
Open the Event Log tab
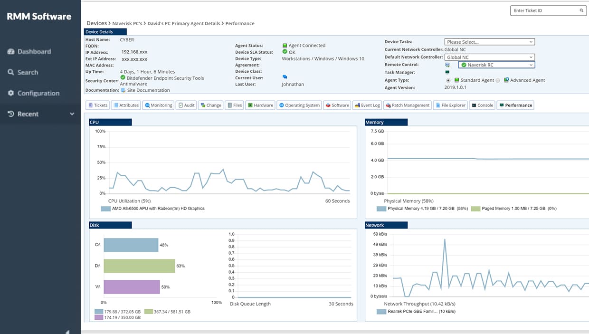click(367, 105)
